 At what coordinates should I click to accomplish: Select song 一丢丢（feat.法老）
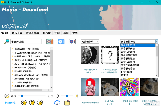[31, 56]
